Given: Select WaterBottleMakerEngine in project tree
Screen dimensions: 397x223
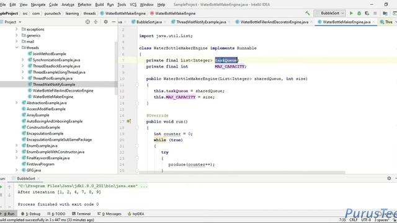Looking at the screenshot, I should click(53, 97).
